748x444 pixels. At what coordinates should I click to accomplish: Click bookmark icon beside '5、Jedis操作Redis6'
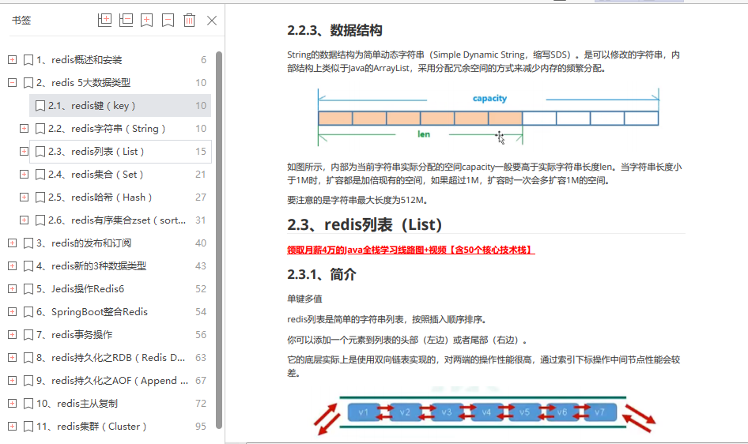point(28,288)
